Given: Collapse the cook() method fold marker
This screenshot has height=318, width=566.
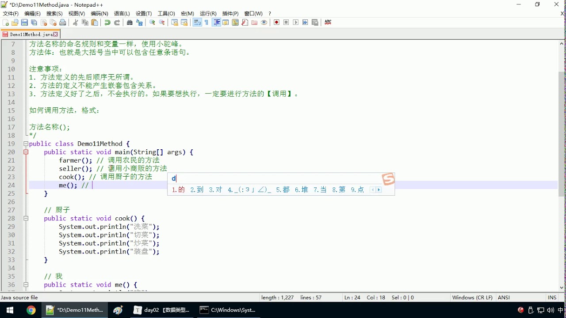Looking at the screenshot, I should [26, 218].
